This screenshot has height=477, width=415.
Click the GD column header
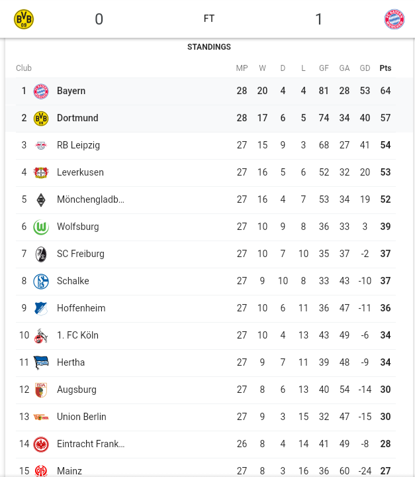[x=365, y=68]
